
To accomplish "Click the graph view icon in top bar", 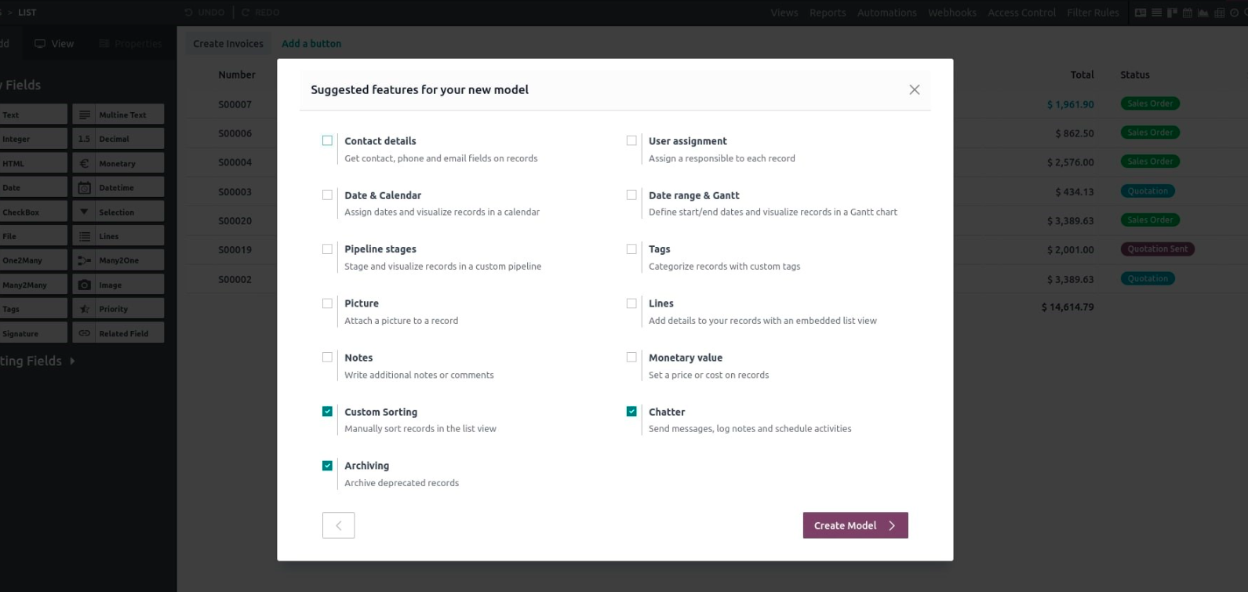I will (x=1203, y=13).
